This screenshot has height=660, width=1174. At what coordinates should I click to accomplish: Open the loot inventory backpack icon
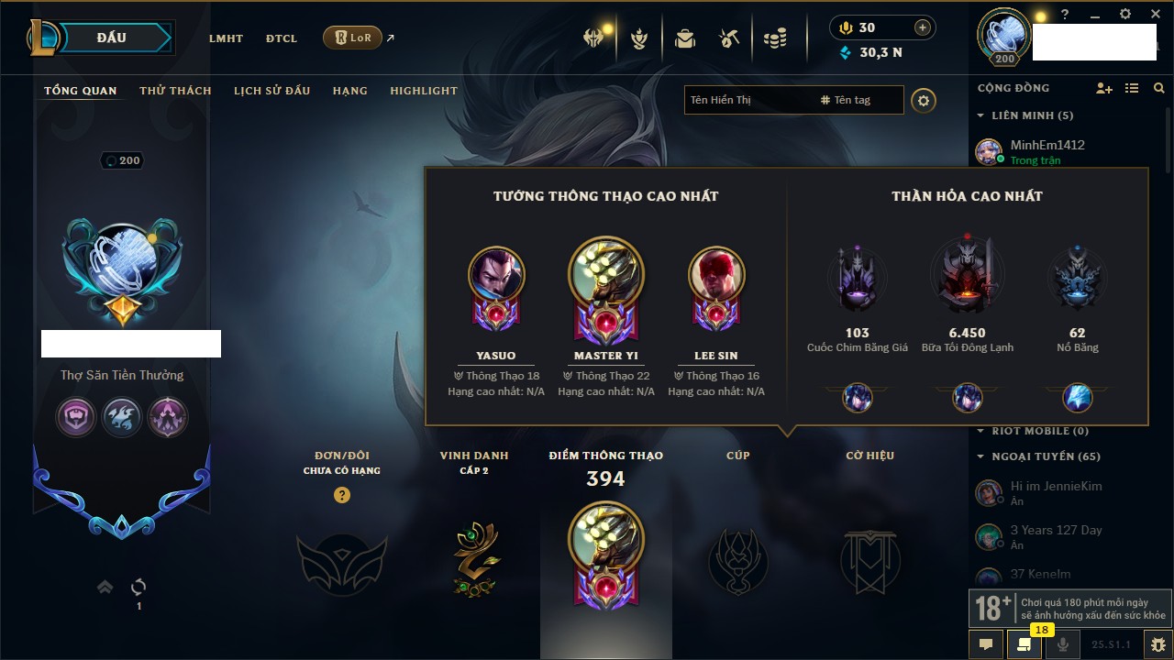point(684,38)
